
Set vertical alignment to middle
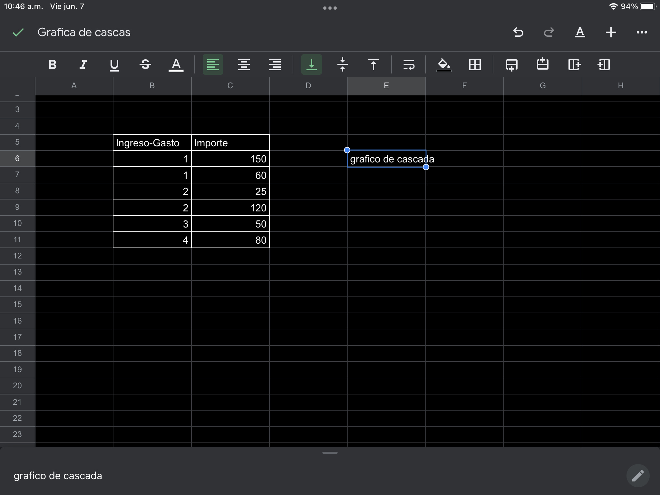click(x=342, y=65)
